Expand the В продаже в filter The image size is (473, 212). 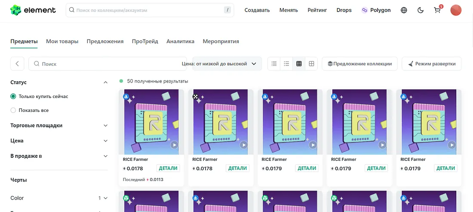point(105,156)
